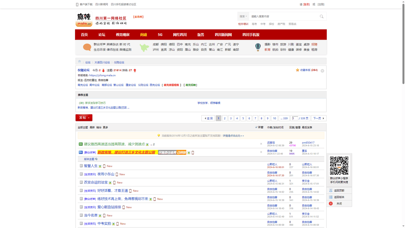Viewport: 405px width, 228px height.
Task: Click the phone icon after 好好活着，才是王道
Action: (130, 191)
